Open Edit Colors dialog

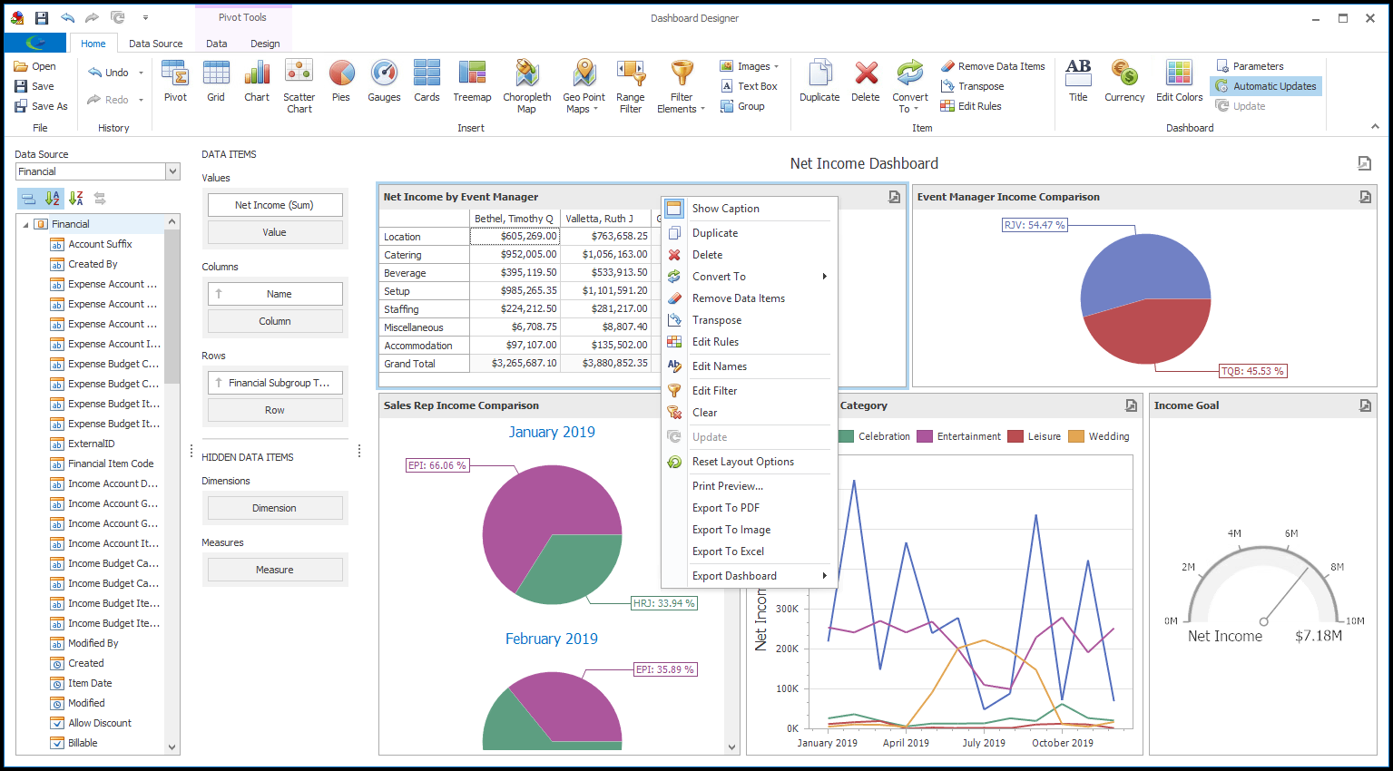pyautogui.click(x=1179, y=82)
